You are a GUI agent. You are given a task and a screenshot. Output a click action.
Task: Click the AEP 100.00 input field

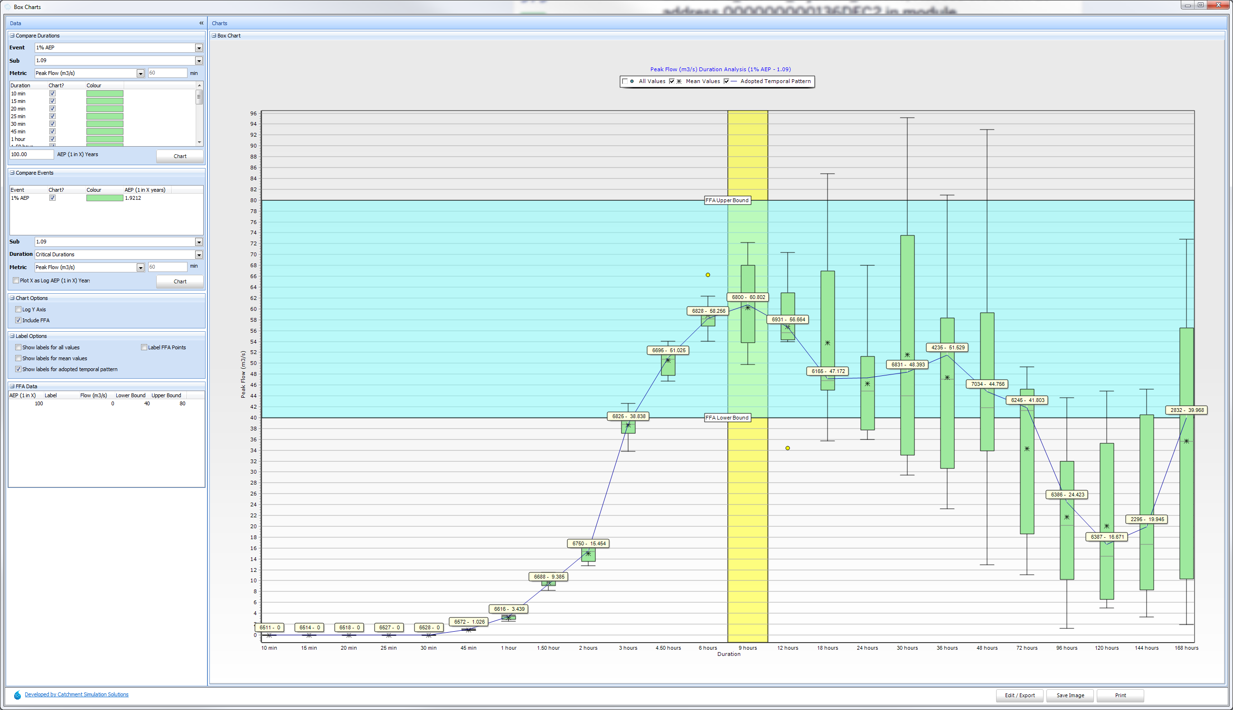tap(32, 155)
